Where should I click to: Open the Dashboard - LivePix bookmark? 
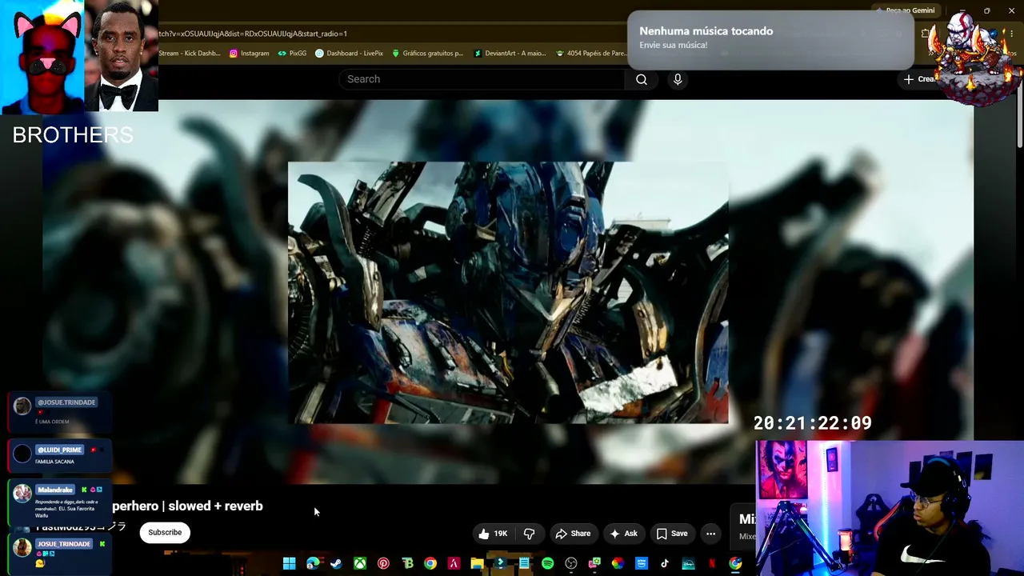pos(349,54)
